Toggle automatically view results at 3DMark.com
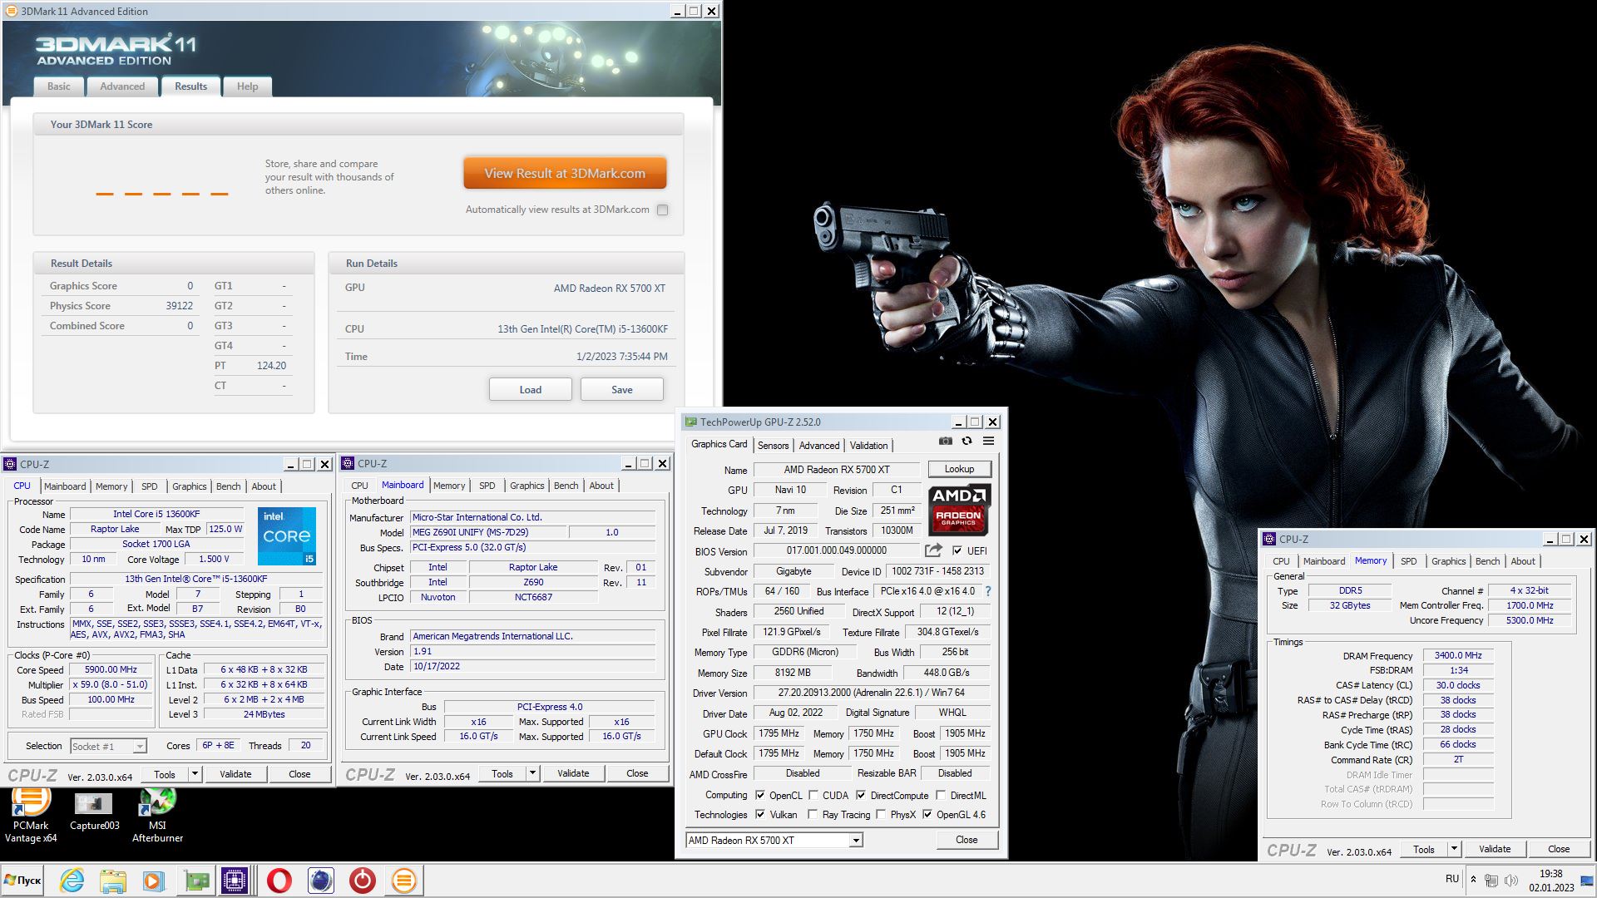1597x898 pixels. tap(663, 210)
